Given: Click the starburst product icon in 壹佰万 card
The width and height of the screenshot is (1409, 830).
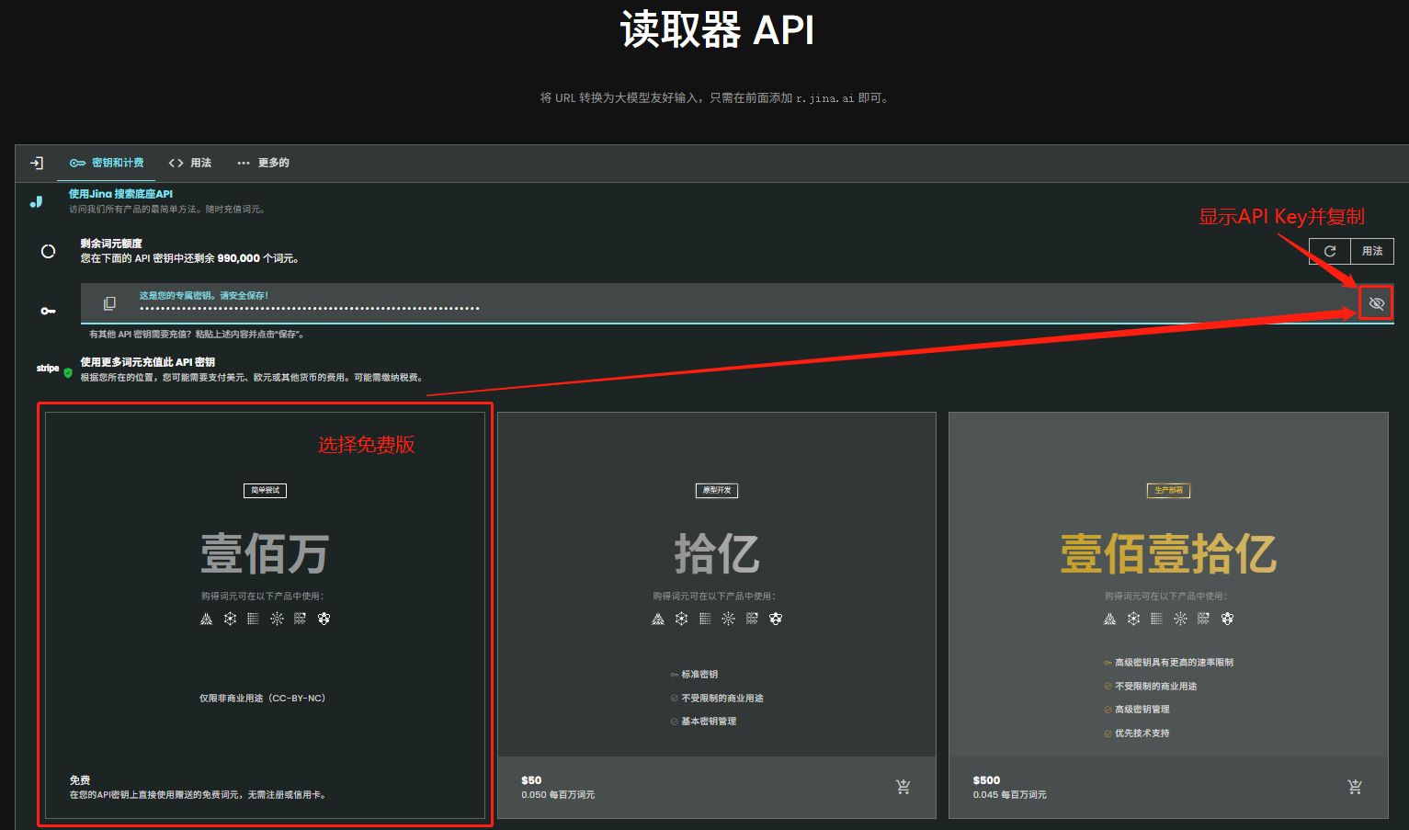Looking at the screenshot, I should 277,619.
